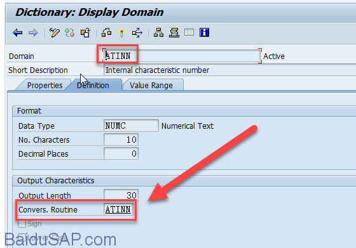Switch to the Value Range tab

151,86
